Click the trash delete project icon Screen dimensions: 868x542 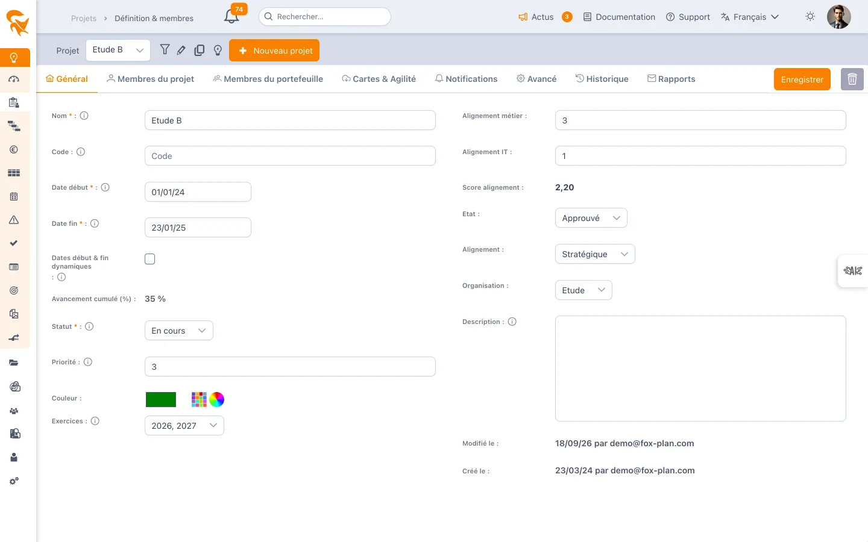852,79
